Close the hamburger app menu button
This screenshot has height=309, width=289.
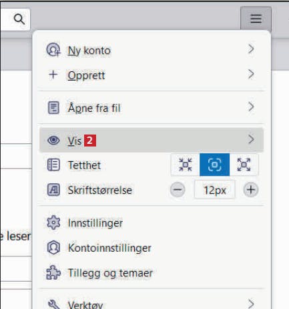click(256, 19)
